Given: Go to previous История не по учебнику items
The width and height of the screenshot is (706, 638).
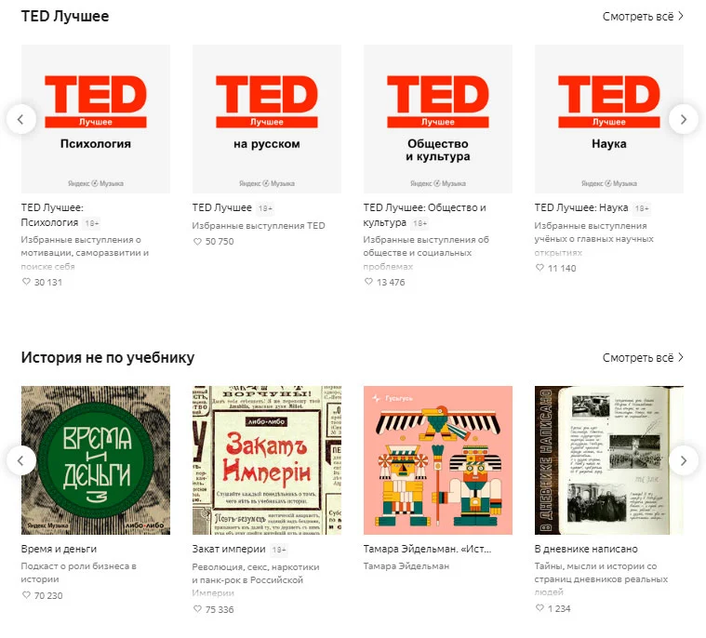Looking at the screenshot, I should (21, 460).
